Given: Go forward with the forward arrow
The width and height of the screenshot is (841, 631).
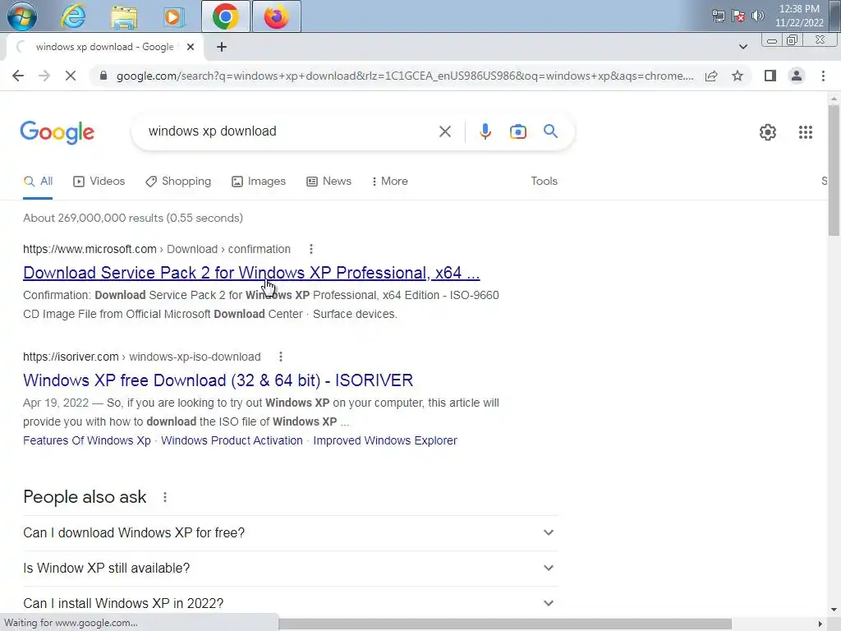Looking at the screenshot, I should (x=44, y=76).
